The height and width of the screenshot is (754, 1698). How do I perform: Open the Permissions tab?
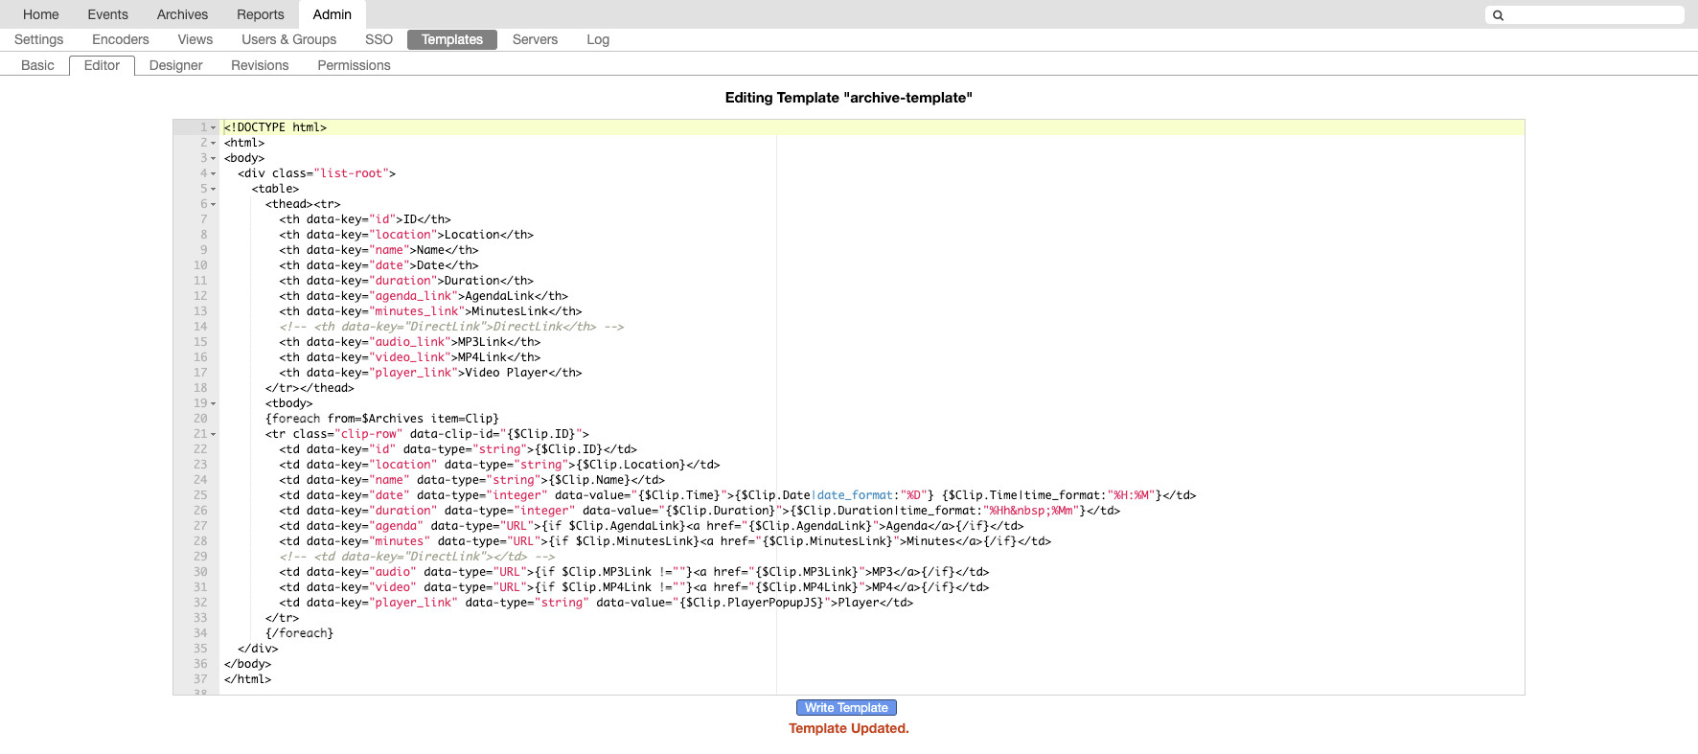354,65
